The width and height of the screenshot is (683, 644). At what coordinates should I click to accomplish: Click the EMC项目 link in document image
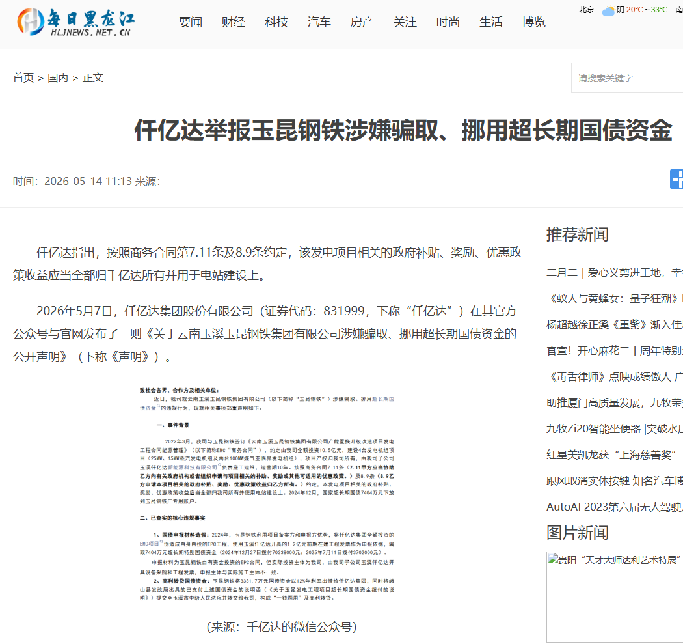pos(150,544)
